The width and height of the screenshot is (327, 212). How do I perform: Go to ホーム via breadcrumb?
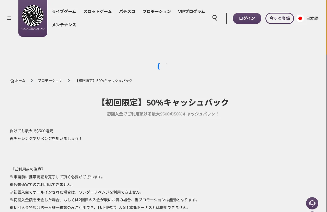coord(20,81)
